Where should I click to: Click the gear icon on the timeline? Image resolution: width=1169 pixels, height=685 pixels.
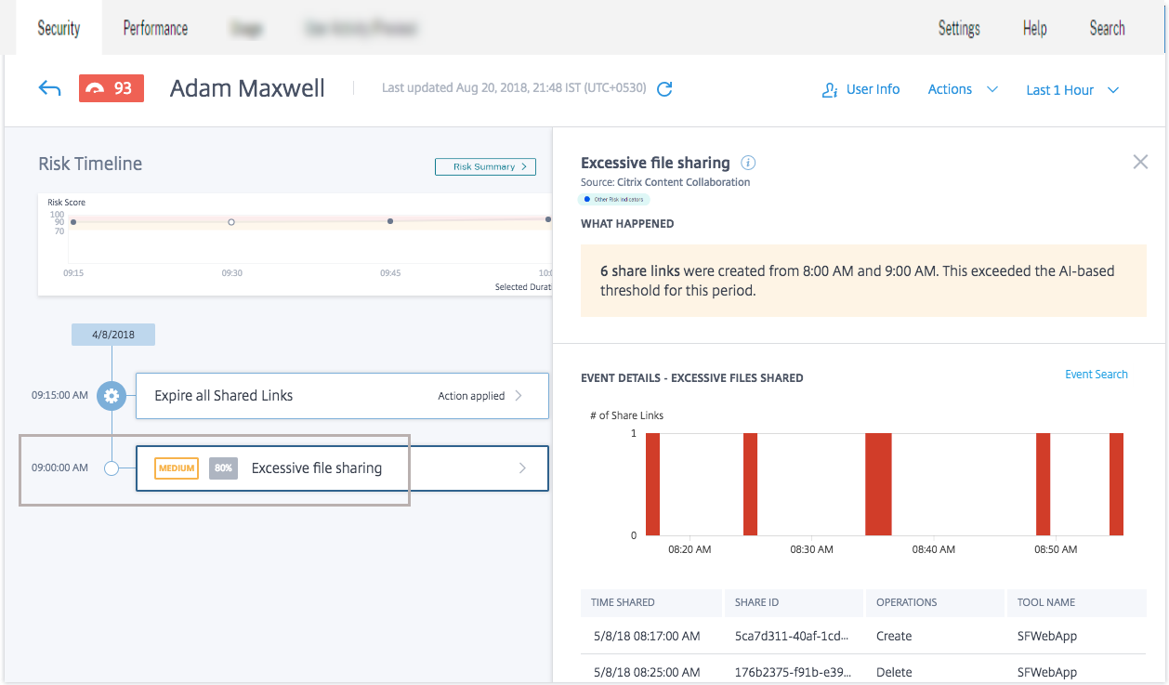coord(112,396)
